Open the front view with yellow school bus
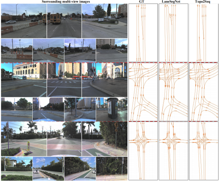220x181 pixels. click(64, 21)
